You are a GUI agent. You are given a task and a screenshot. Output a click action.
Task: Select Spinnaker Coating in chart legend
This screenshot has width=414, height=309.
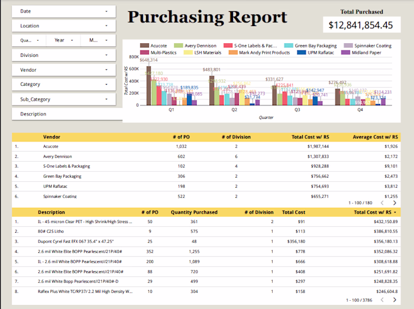368,46
